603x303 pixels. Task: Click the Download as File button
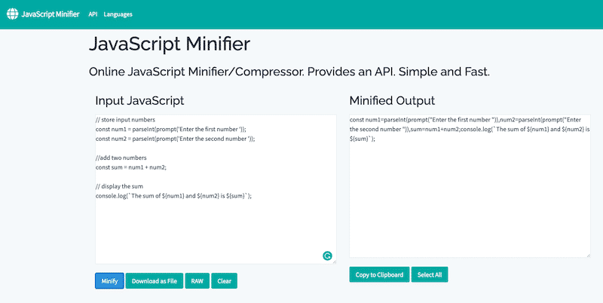coord(155,280)
